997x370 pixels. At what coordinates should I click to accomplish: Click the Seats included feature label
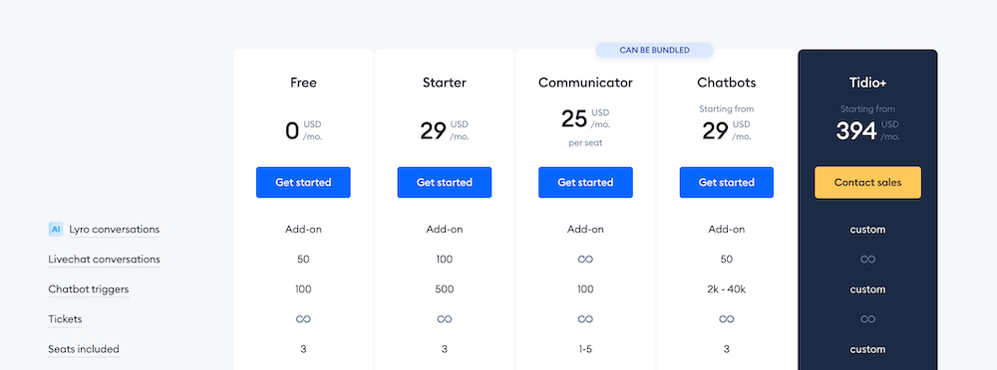click(x=84, y=349)
